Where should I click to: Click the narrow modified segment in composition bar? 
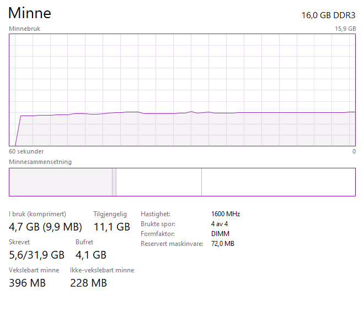tap(114, 182)
